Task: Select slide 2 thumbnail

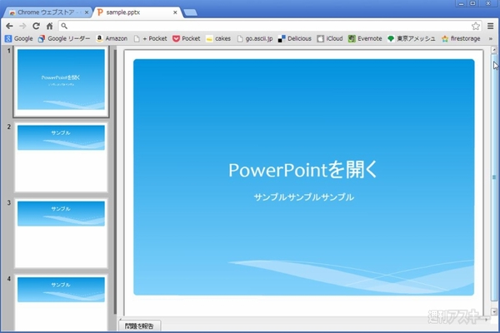Action: 61,157
